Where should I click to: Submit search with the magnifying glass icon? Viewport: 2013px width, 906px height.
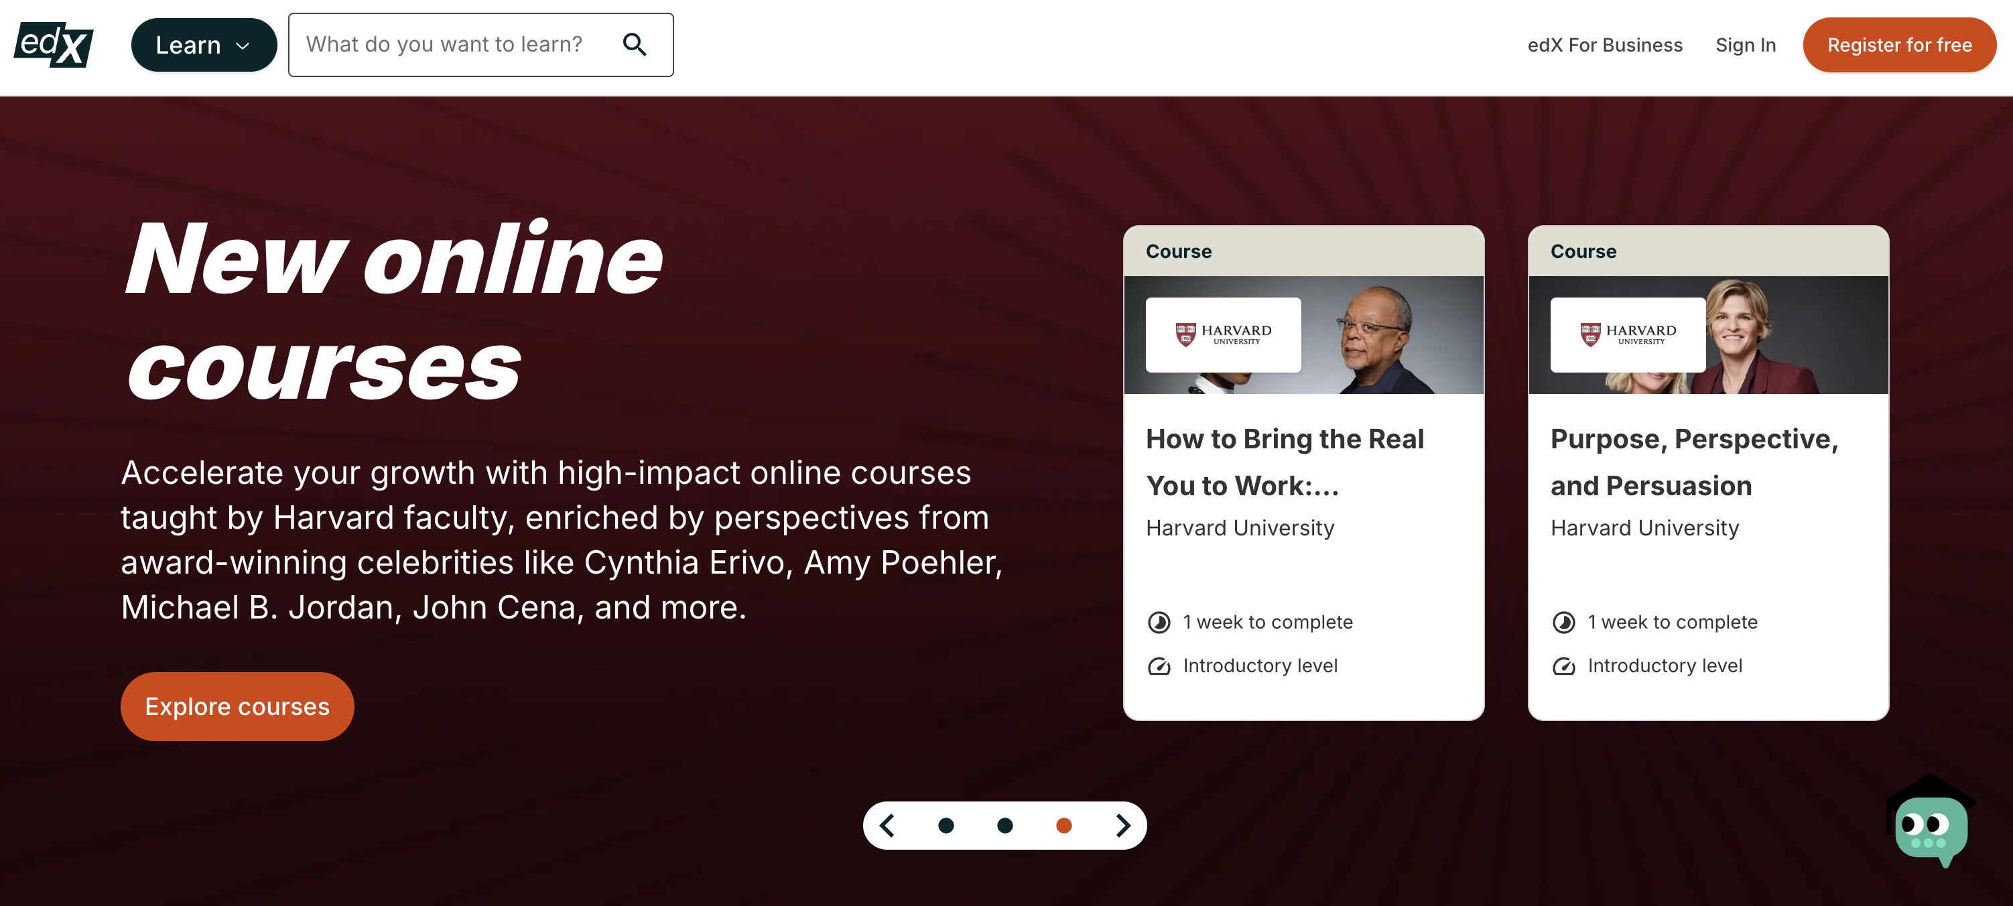click(635, 44)
